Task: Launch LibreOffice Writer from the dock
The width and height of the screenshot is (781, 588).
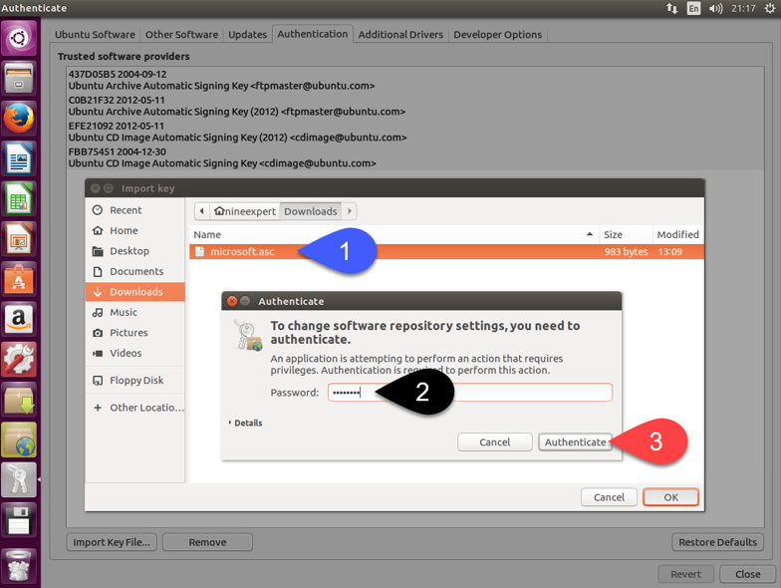Action: pos(19,159)
